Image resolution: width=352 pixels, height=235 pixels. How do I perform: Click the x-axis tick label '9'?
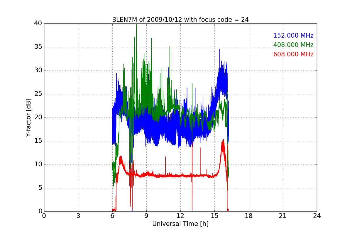pyautogui.click(x=146, y=216)
